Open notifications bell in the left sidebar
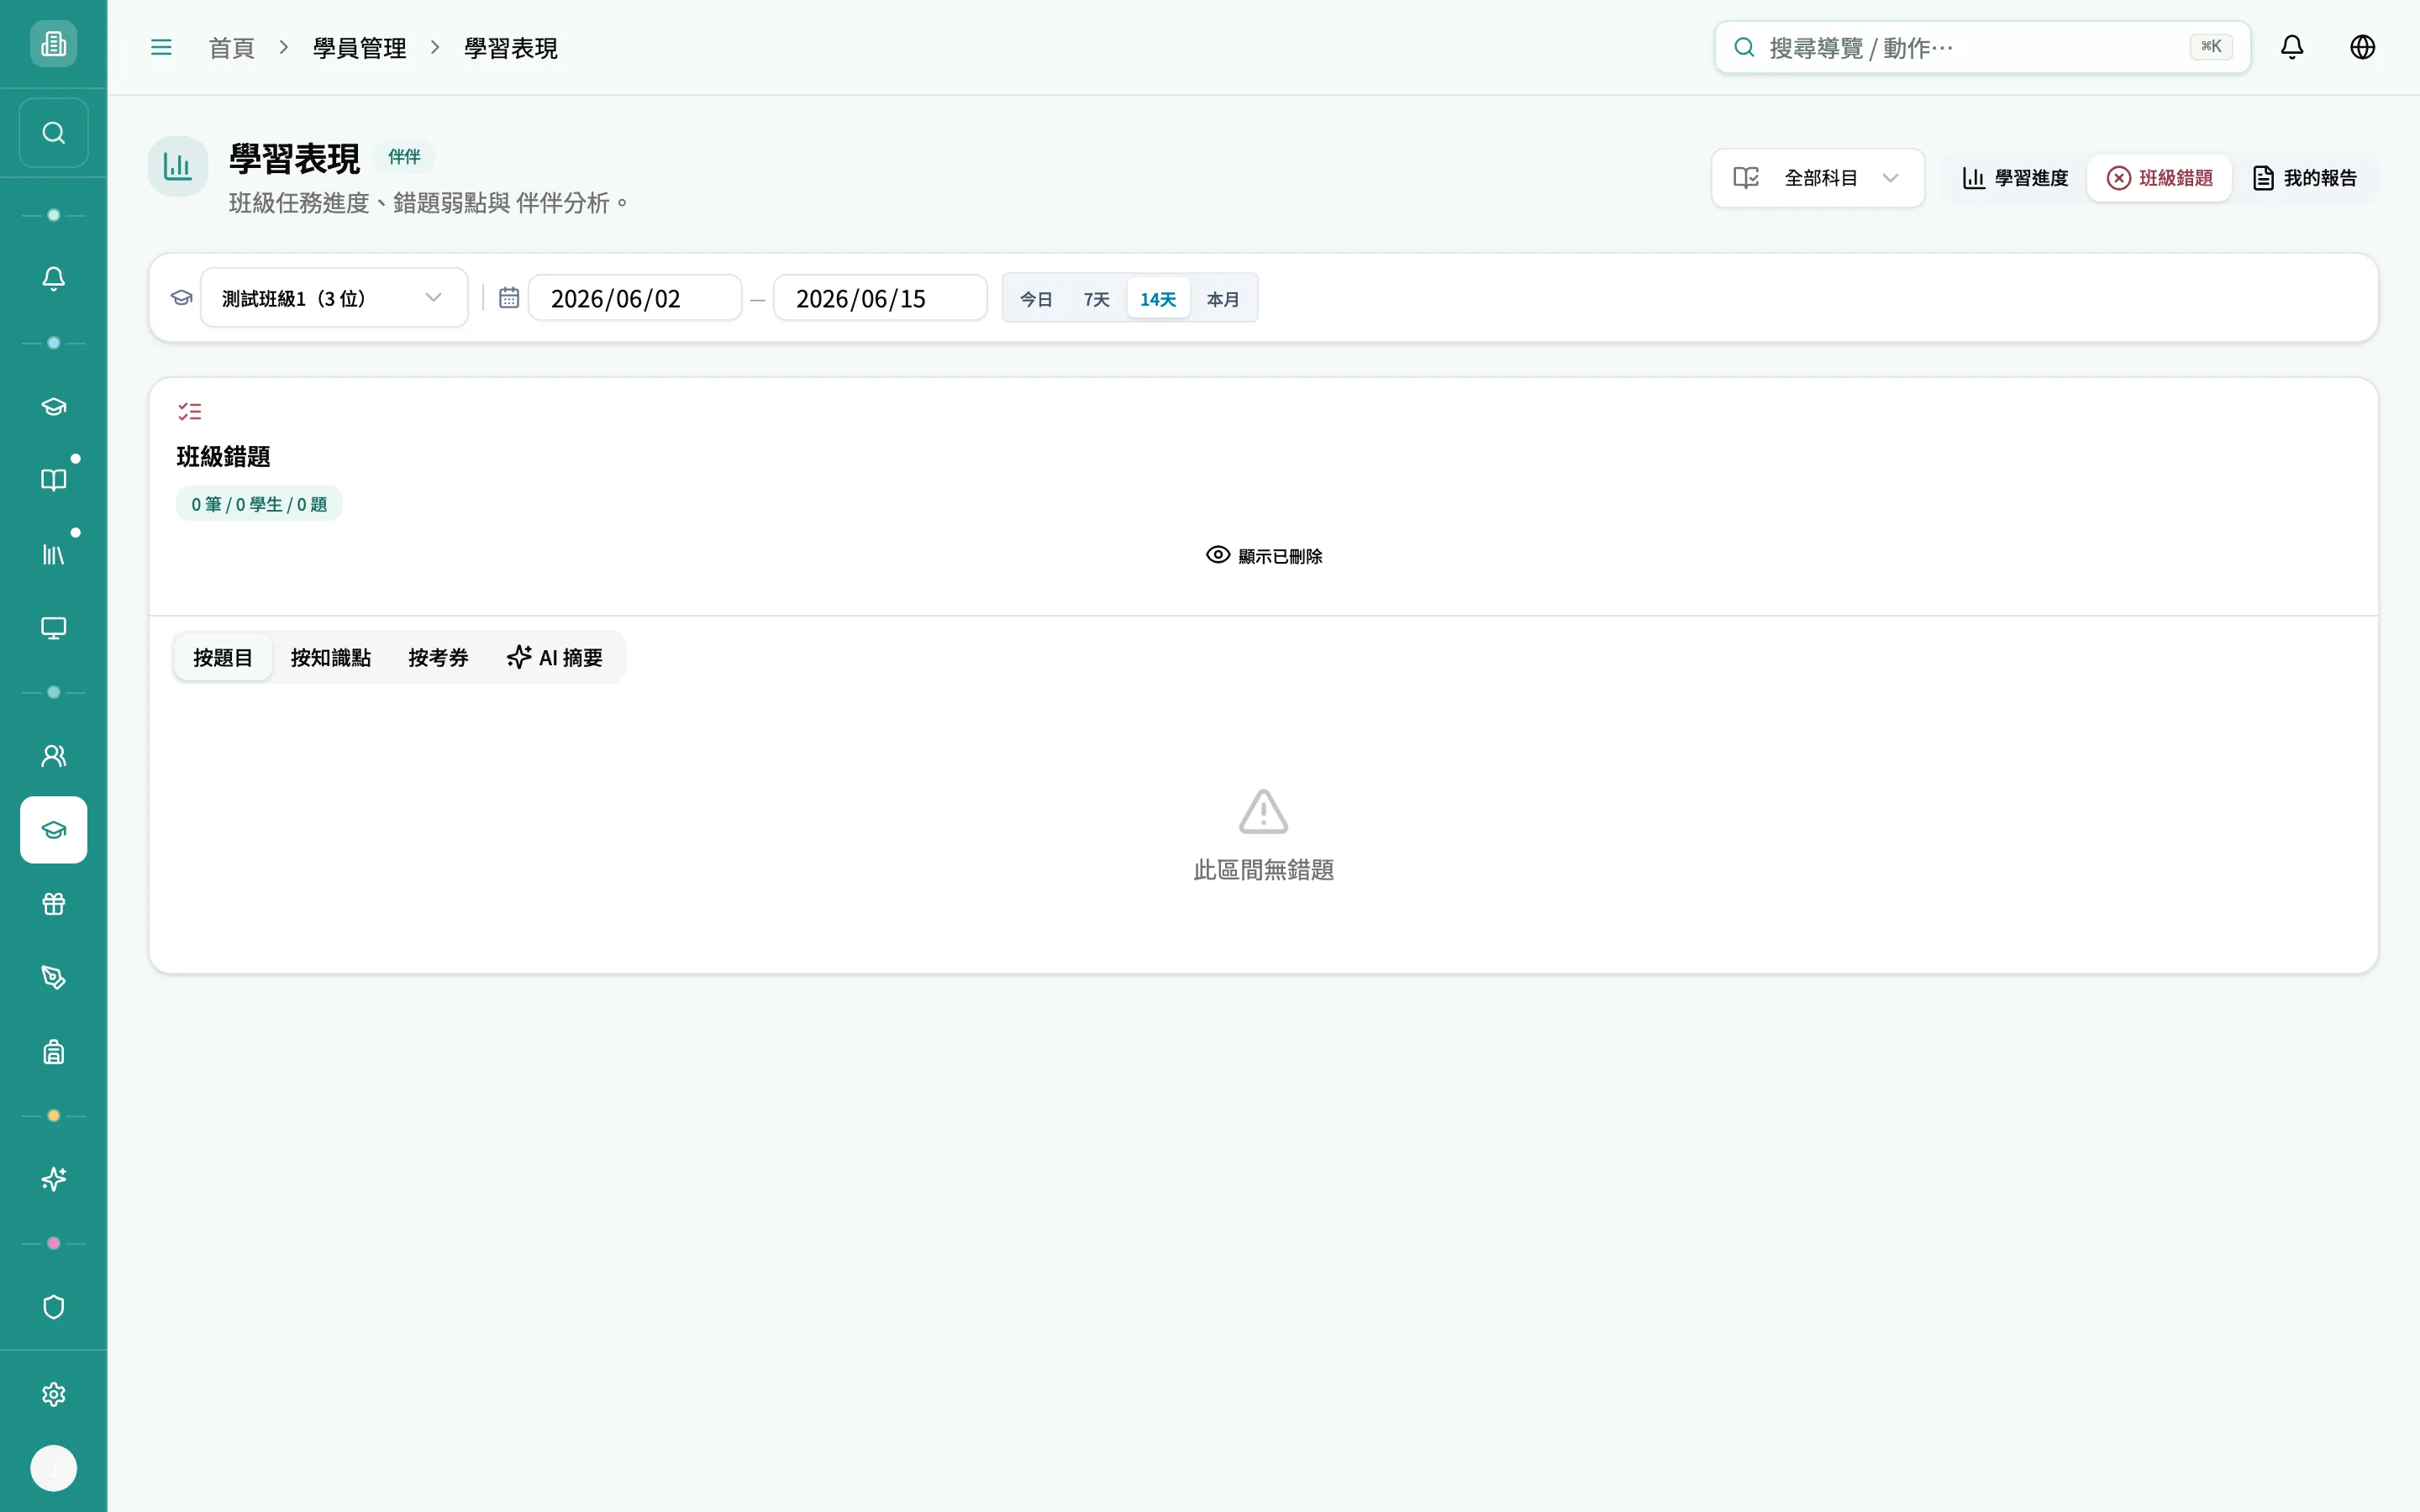The width and height of the screenshot is (2420, 1512). click(53, 279)
